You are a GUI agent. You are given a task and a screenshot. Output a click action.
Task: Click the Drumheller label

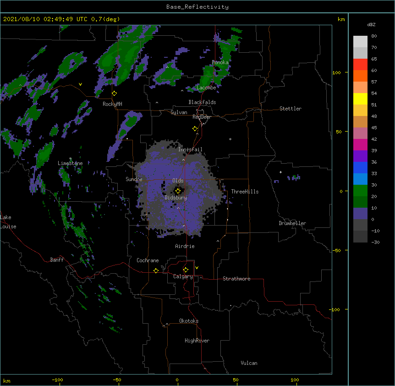click(x=292, y=223)
